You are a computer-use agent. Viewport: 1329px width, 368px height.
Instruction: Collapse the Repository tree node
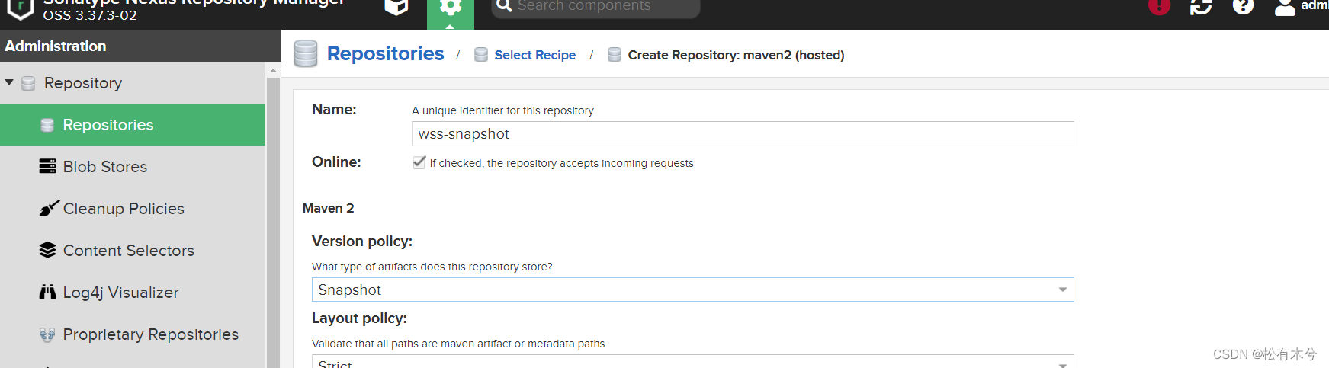(x=9, y=82)
